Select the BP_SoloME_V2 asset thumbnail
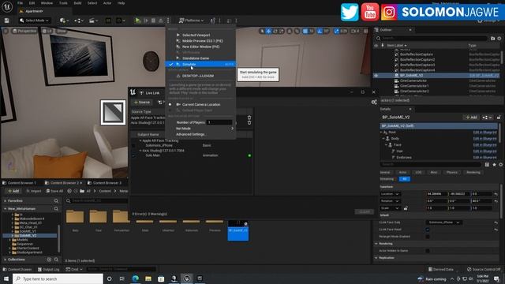The width and height of the screenshot is (505, 284). 238,230
